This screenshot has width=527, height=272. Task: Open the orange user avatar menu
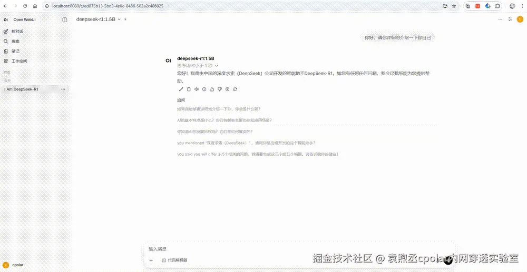pos(520,19)
